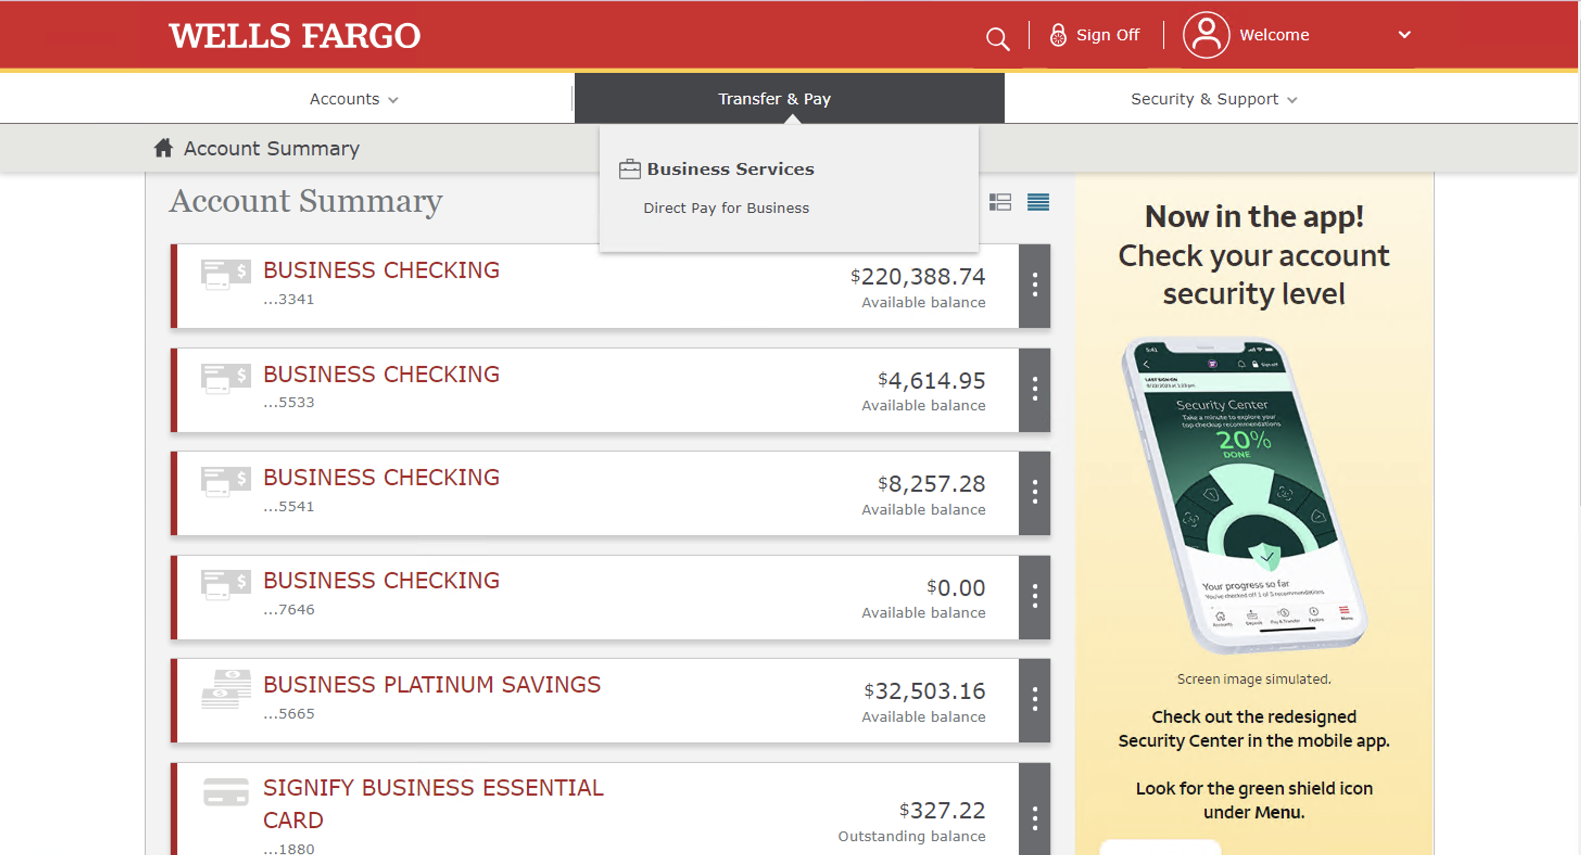Click the $8,257.28 balance
This screenshot has height=855, width=1581.
[931, 484]
